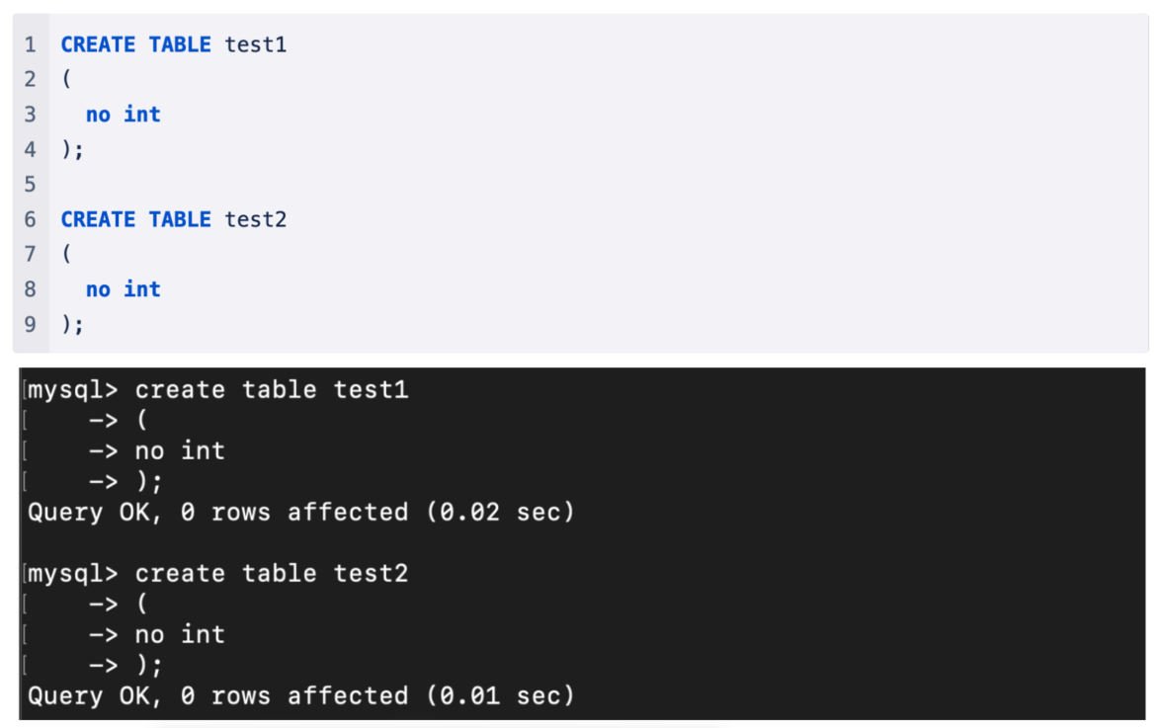Click test2 in the terminal create command
This screenshot has width=1160, height=728.
coord(371,574)
